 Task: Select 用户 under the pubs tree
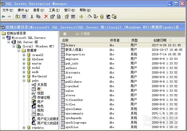(x=40, y=102)
